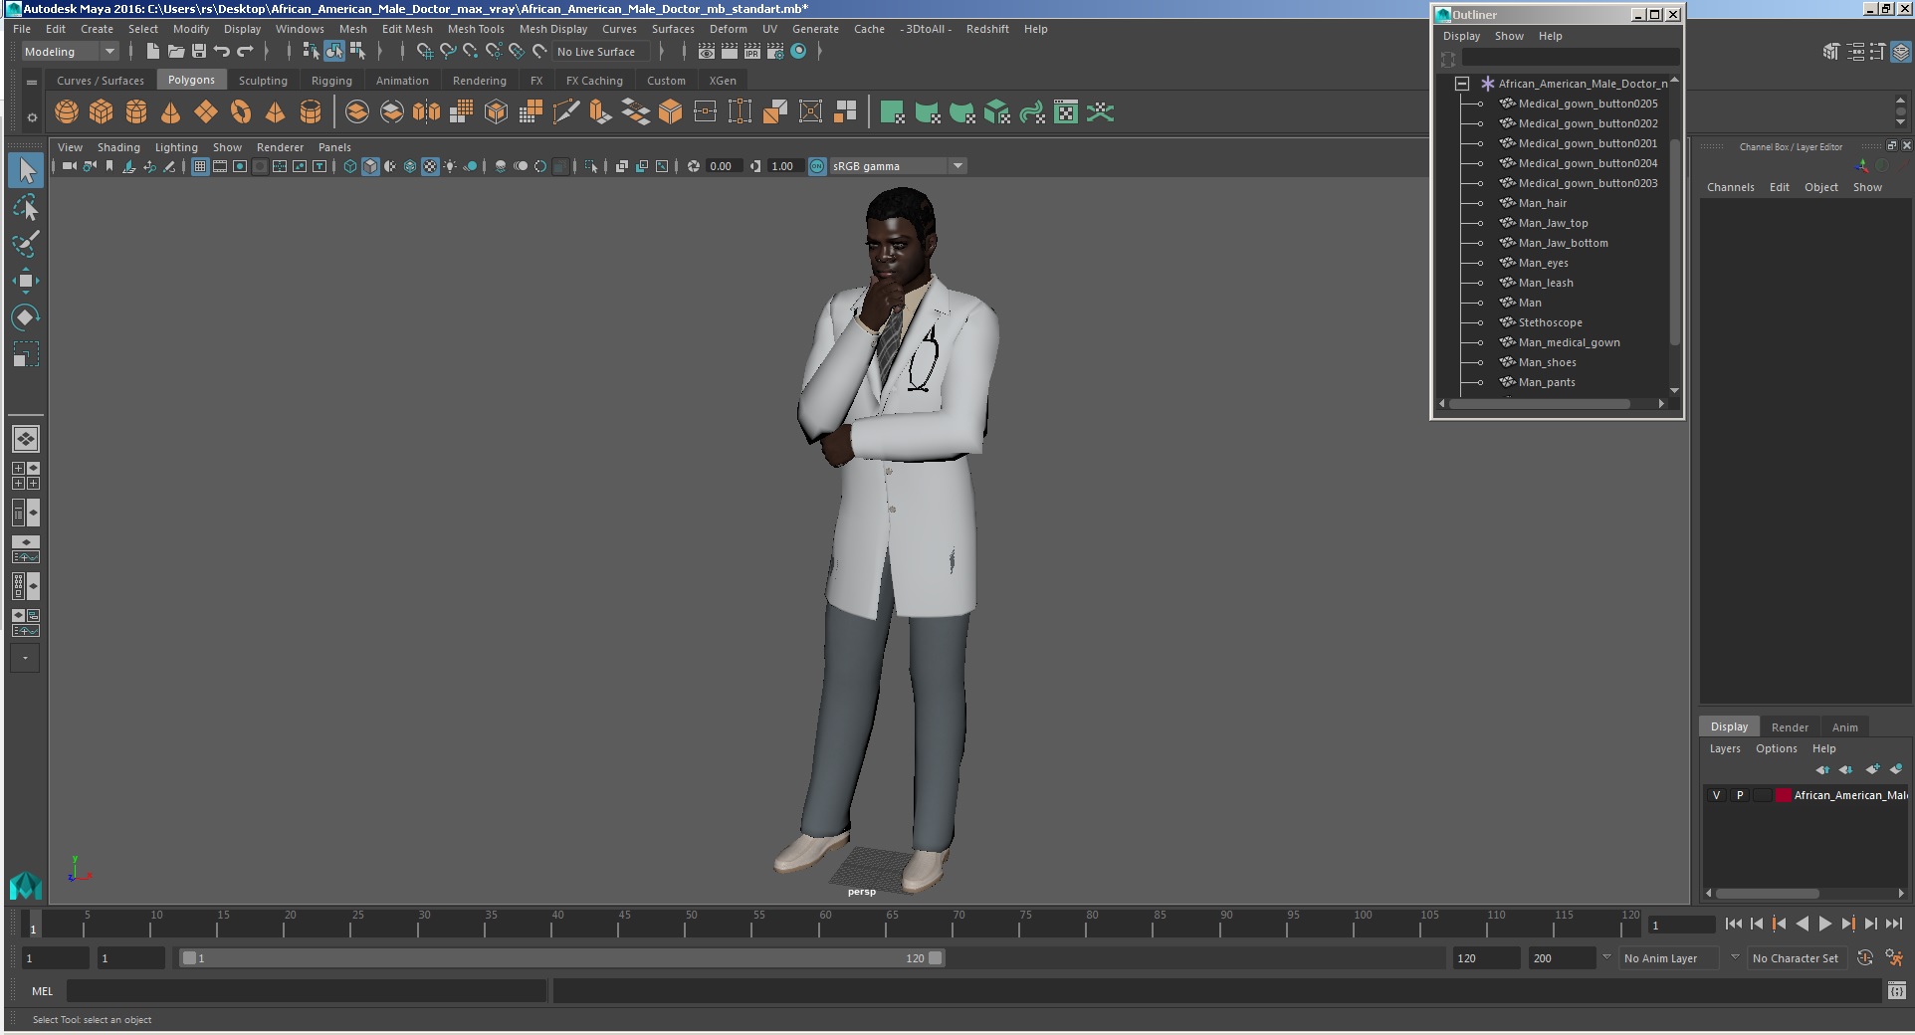Open the Modeling menu set dropdown
This screenshot has width=1915, height=1035.
(x=70, y=52)
